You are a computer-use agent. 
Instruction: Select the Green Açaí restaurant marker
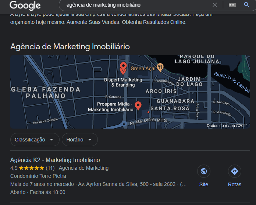point(160,68)
